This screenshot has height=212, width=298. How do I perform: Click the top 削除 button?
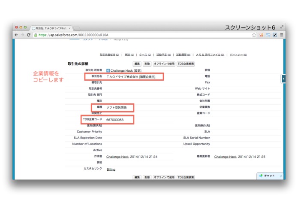pyautogui.click(x=147, y=64)
